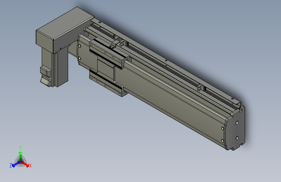Click the blue Z axis on the triad
The width and height of the screenshot is (281, 182).
[16, 164]
